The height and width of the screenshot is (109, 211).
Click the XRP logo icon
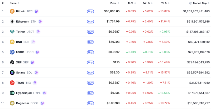pyautogui.click(x=12, y=62)
